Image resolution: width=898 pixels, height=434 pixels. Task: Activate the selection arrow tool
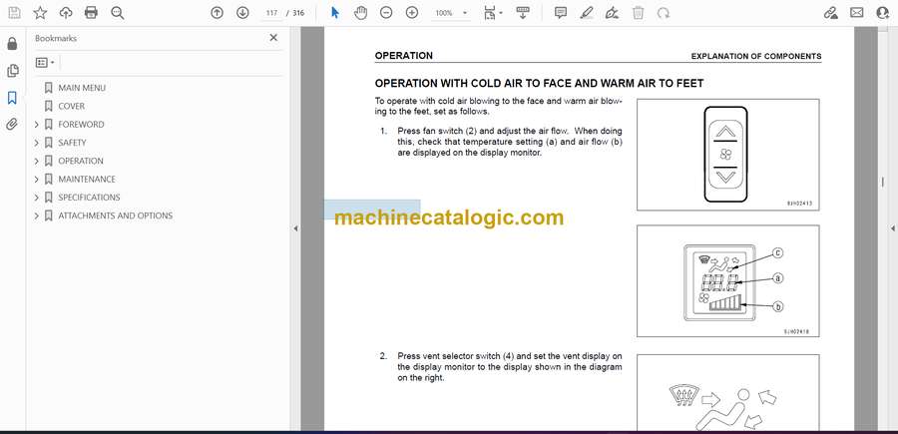pyautogui.click(x=335, y=13)
